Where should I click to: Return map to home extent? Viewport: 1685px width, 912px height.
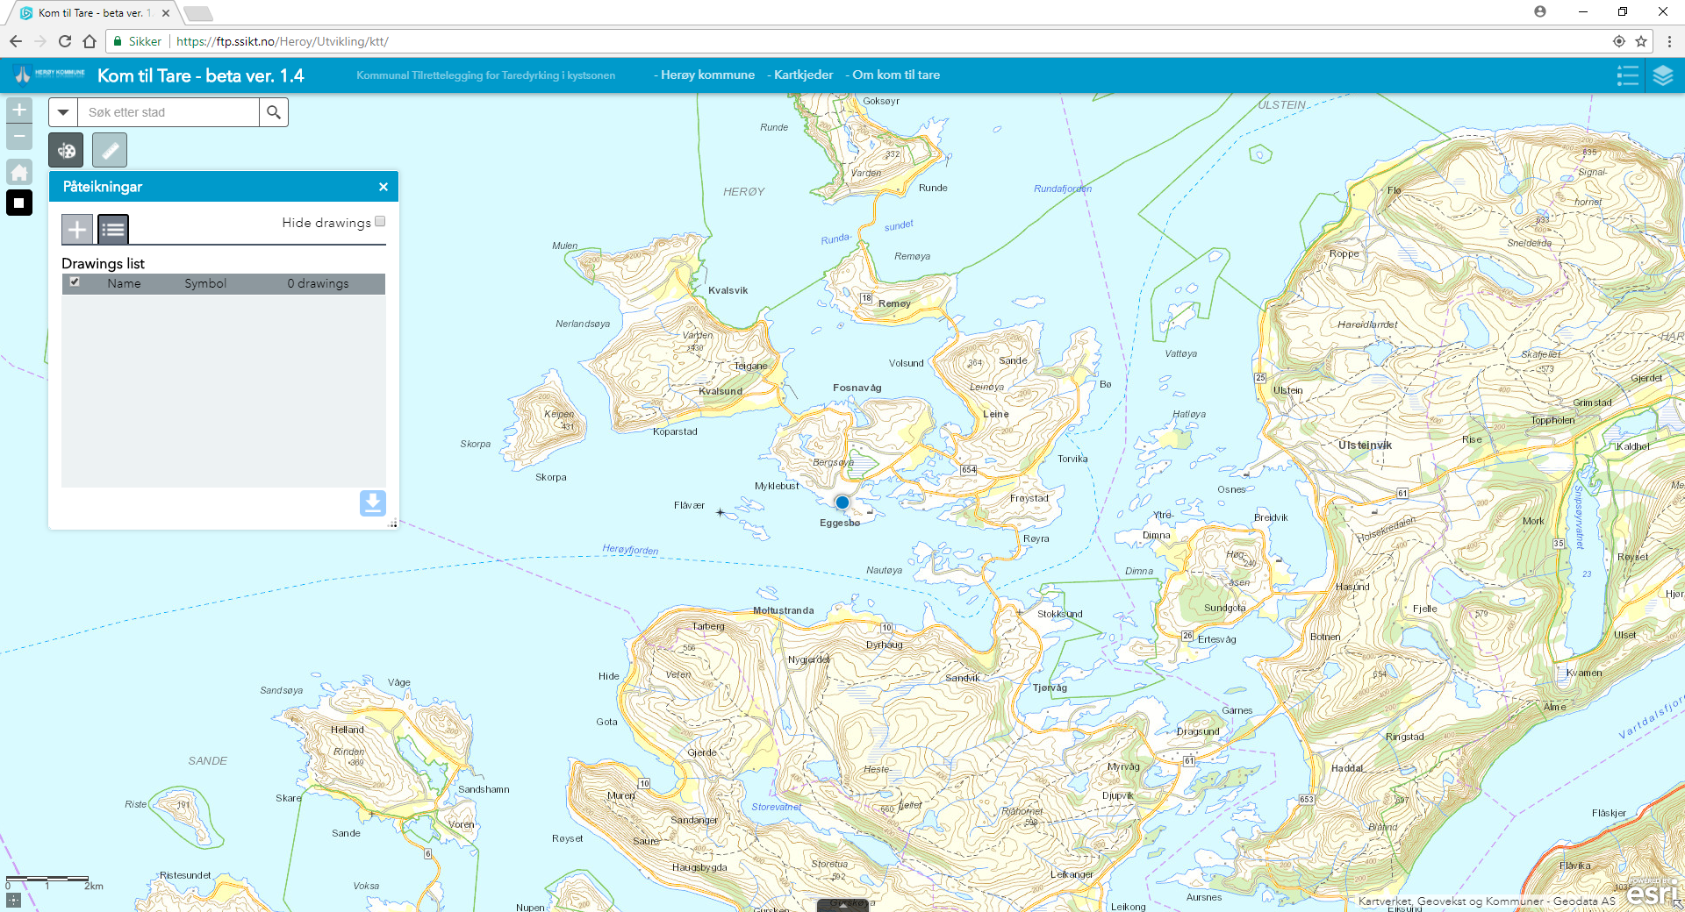19,172
